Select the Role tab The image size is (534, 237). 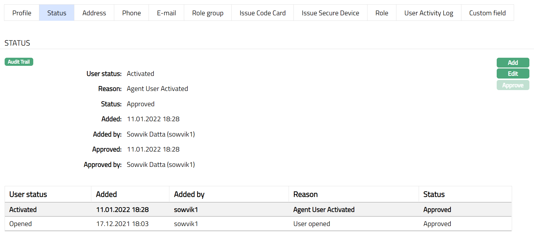pyautogui.click(x=382, y=13)
